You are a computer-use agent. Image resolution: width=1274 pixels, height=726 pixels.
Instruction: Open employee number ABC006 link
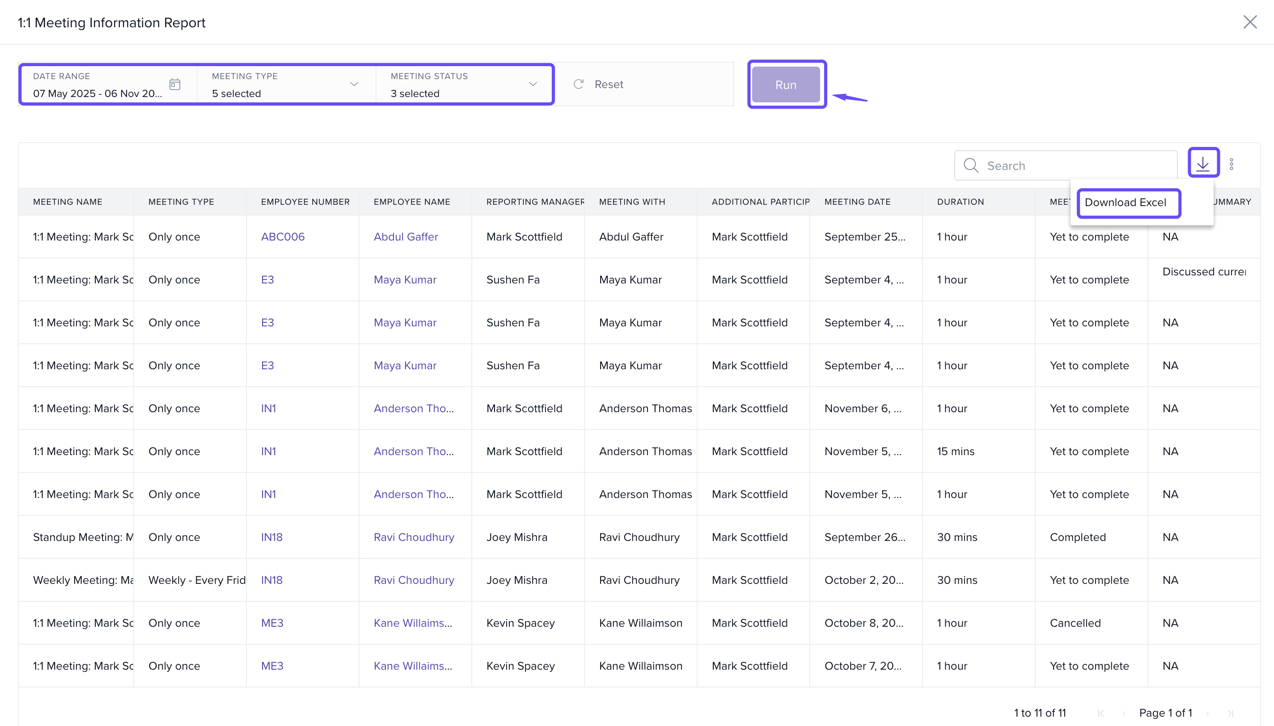tap(282, 237)
